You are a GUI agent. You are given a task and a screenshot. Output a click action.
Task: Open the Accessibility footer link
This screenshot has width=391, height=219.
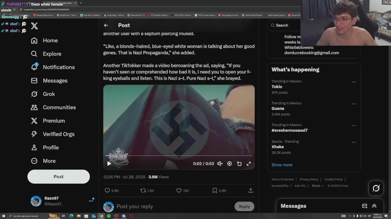click(280, 186)
